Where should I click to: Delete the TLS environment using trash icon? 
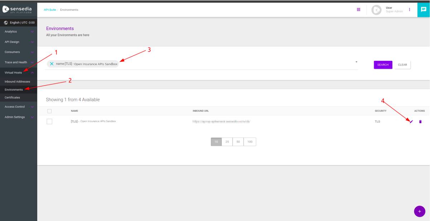pyautogui.click(x=420, y=122)
